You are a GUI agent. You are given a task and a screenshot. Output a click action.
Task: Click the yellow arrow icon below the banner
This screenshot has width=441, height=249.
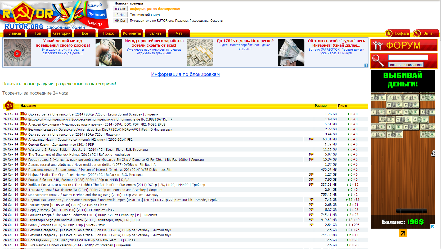click(403, 233)
